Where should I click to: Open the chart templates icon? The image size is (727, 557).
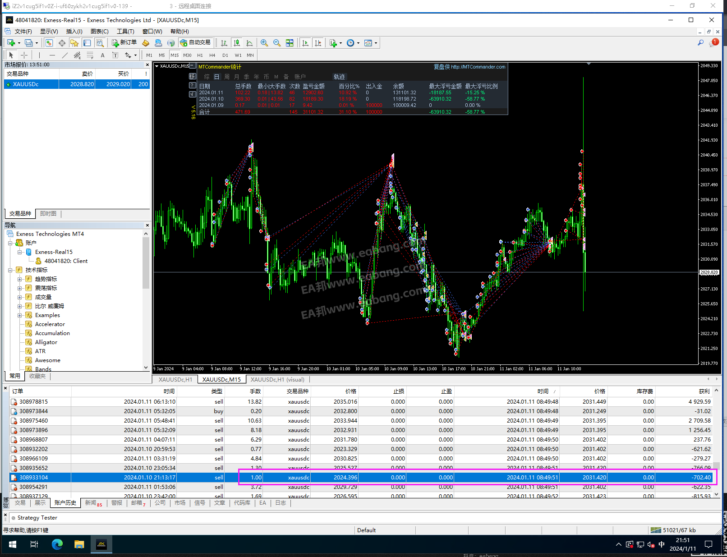point(368,43)
